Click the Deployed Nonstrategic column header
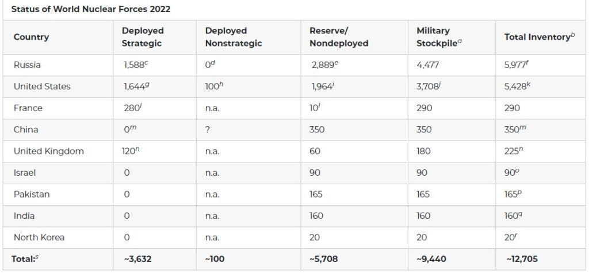 233,37
